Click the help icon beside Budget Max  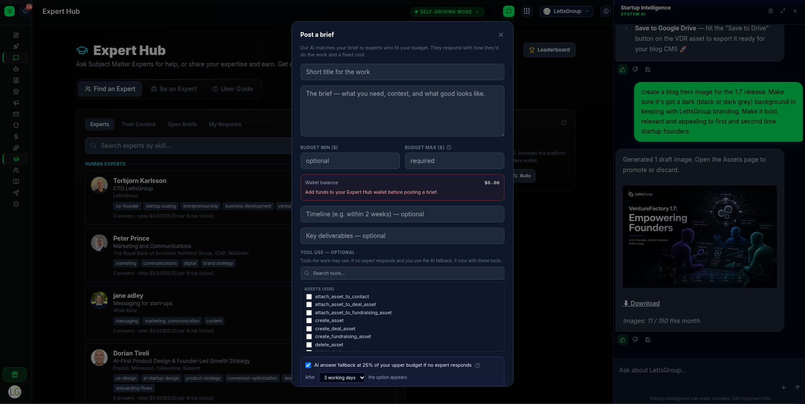(449, 147)
